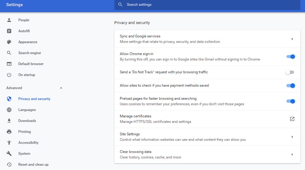Click the Sync and Google services title
This screenshot has height=170, width=305.
tap(140, 36)
